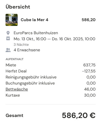Click the 3 Nächte label
This screenshot has height=123, width=99.
coord(21,45)
